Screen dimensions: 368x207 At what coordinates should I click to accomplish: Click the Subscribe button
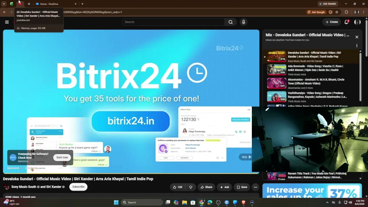pyautogui.click(x=78, y=187)
